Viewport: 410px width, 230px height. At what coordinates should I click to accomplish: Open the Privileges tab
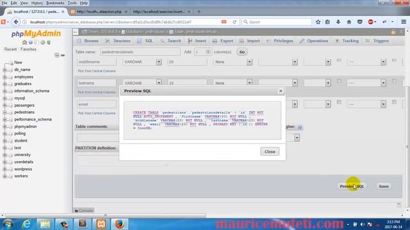(280, 41)
